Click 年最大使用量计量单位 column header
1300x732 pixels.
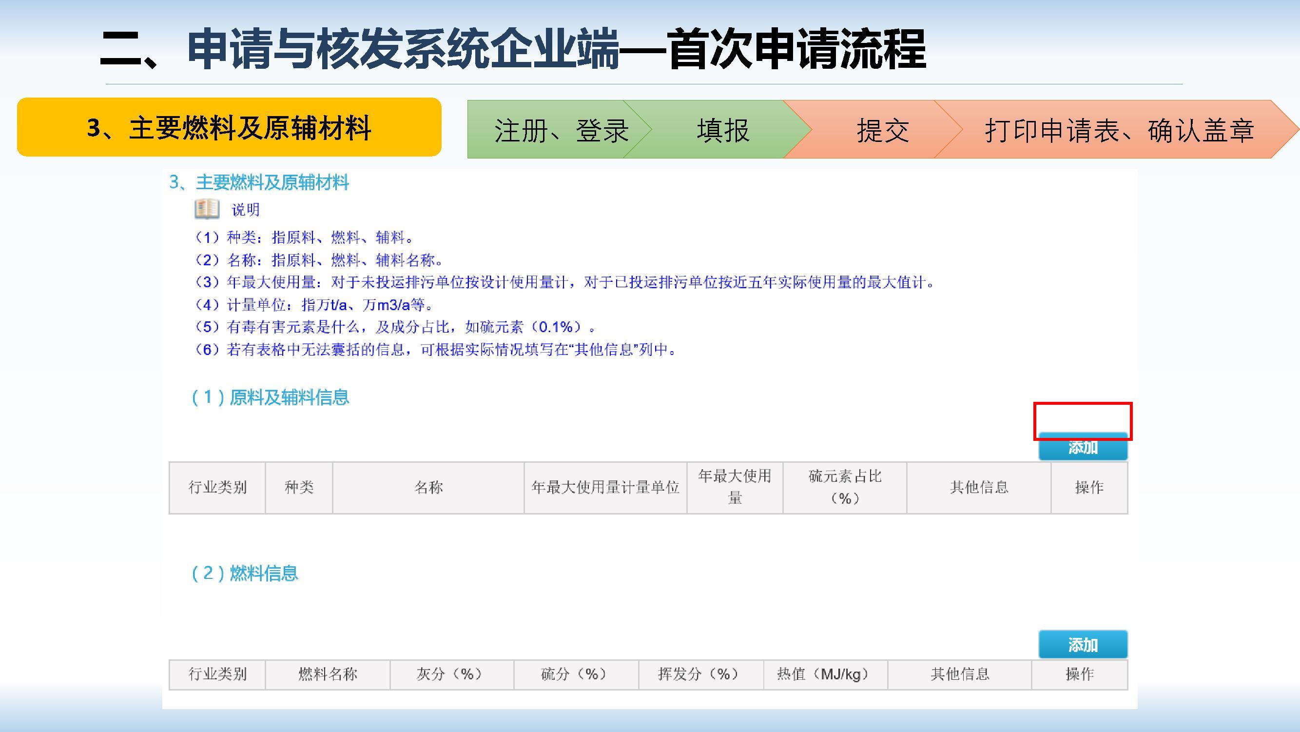click(605, 488)
